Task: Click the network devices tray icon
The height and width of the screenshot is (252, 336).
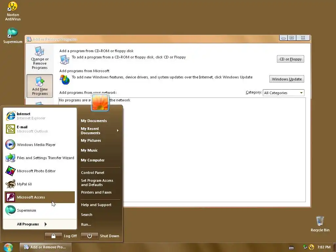Action: pyautogui.click(x=305, y=247)
